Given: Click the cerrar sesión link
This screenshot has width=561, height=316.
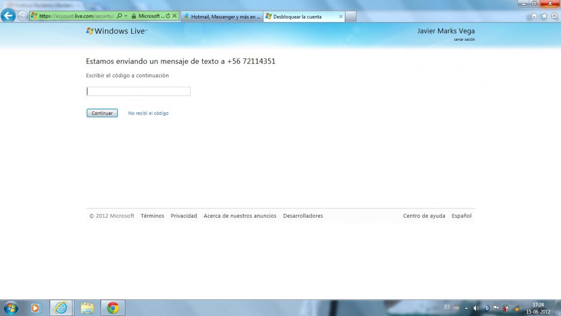Looking at the screenshot, I should [464, 39].
